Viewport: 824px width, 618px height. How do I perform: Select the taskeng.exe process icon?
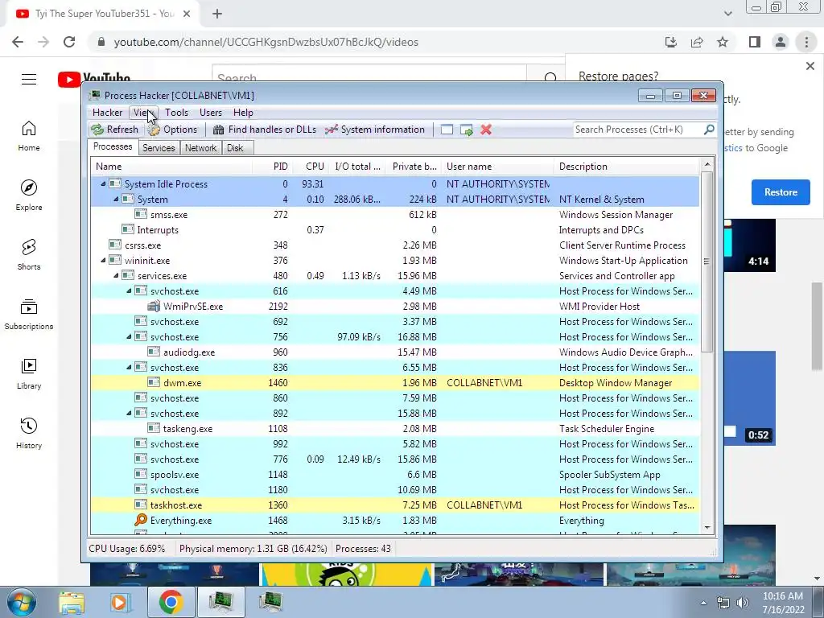point(154,428)
